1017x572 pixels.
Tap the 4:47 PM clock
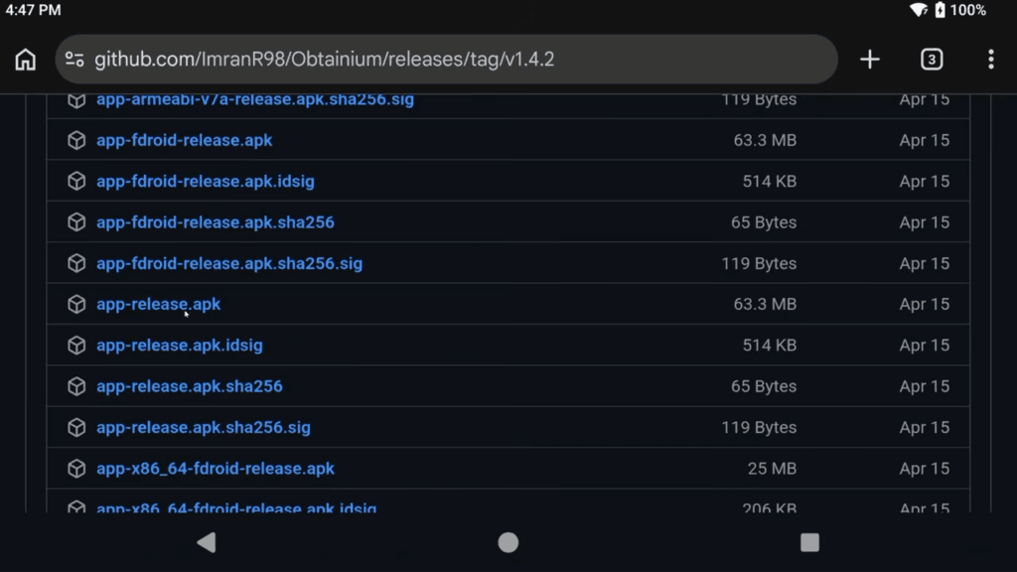pyautogui.click(x=33, y=10)
